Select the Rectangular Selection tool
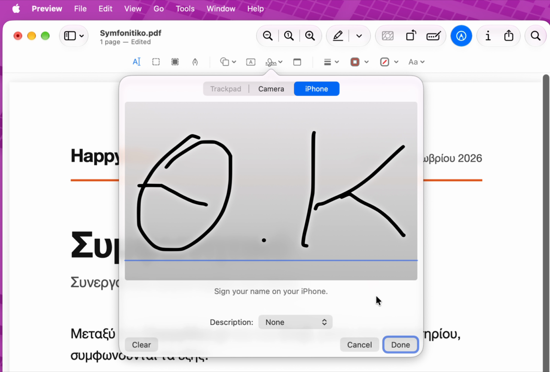The width and height of the screenshot is (550, 372). (156, 62)
